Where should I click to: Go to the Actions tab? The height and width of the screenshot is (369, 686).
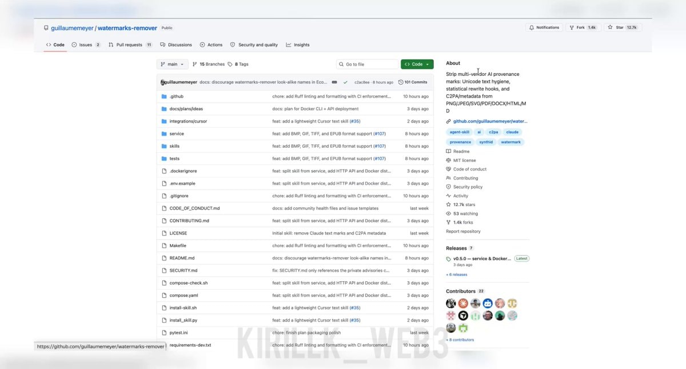point(211,44)
